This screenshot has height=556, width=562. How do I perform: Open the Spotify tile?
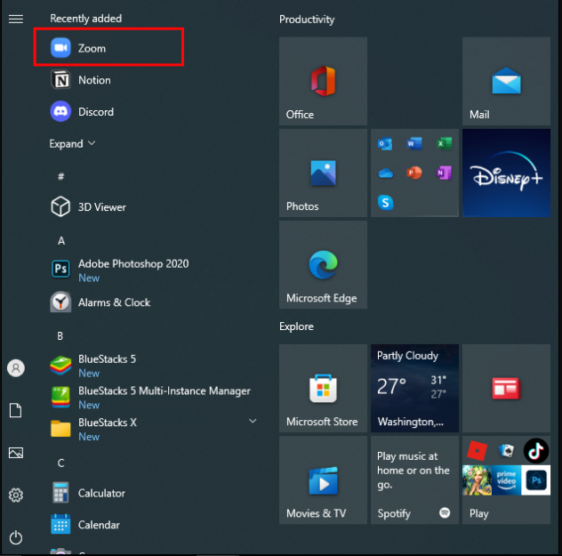(414, 480)
